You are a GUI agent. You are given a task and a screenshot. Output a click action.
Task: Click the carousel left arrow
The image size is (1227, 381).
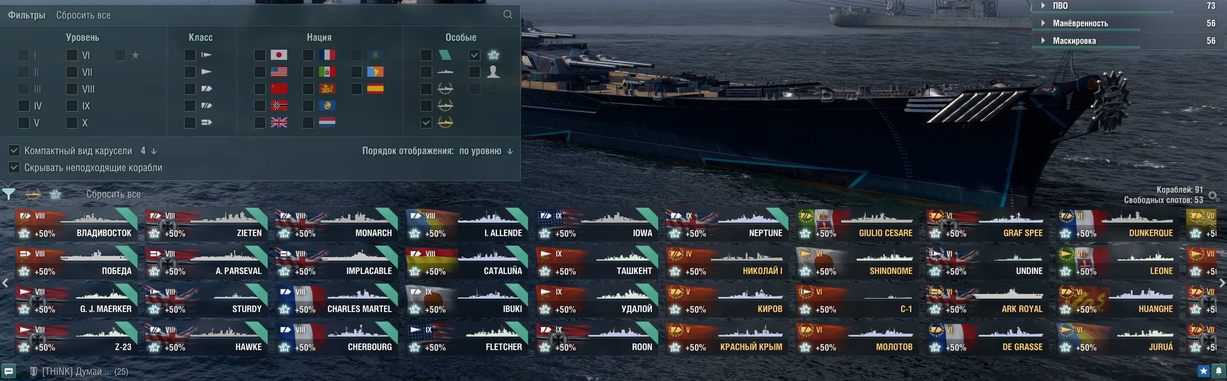(x=5, y=283)
